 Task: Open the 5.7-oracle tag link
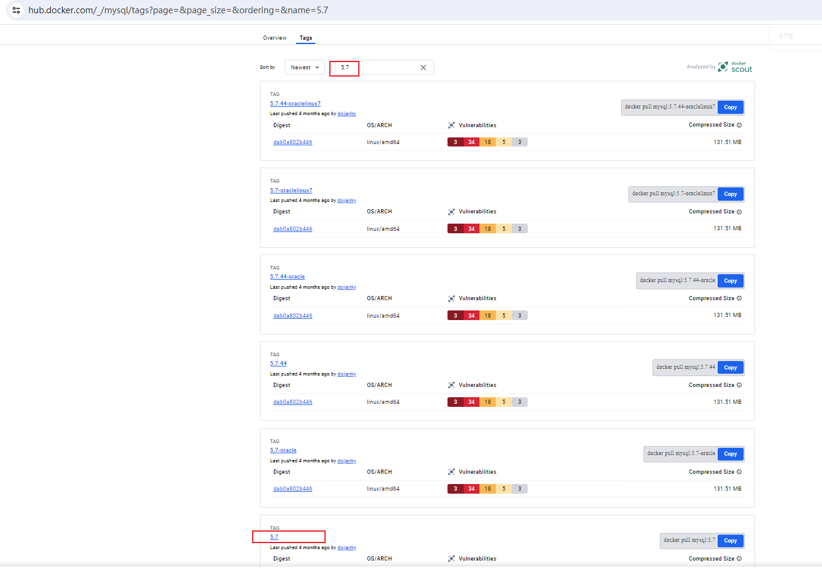[283, 450]
